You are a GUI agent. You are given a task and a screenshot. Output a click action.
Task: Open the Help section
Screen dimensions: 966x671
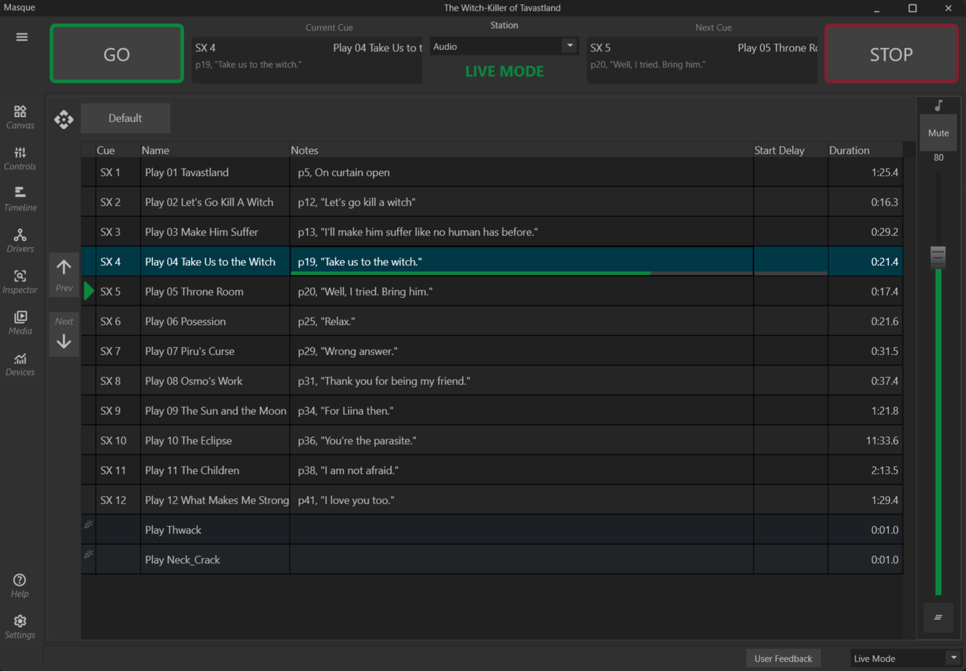(20, 586)
